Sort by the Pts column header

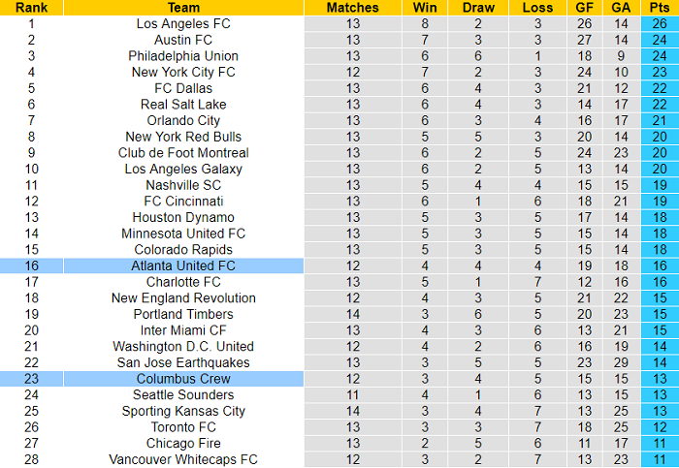[x=660, y=7]
